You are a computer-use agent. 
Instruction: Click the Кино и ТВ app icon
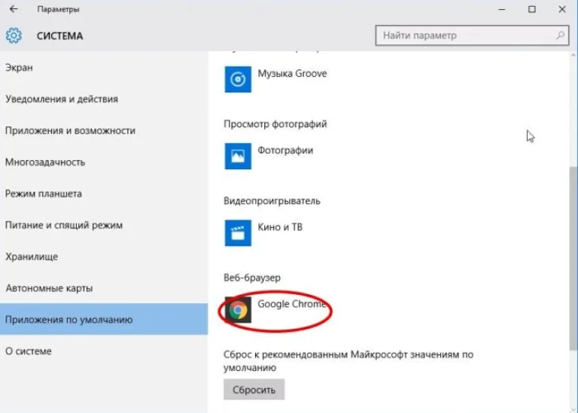click(x=238, y=233)
